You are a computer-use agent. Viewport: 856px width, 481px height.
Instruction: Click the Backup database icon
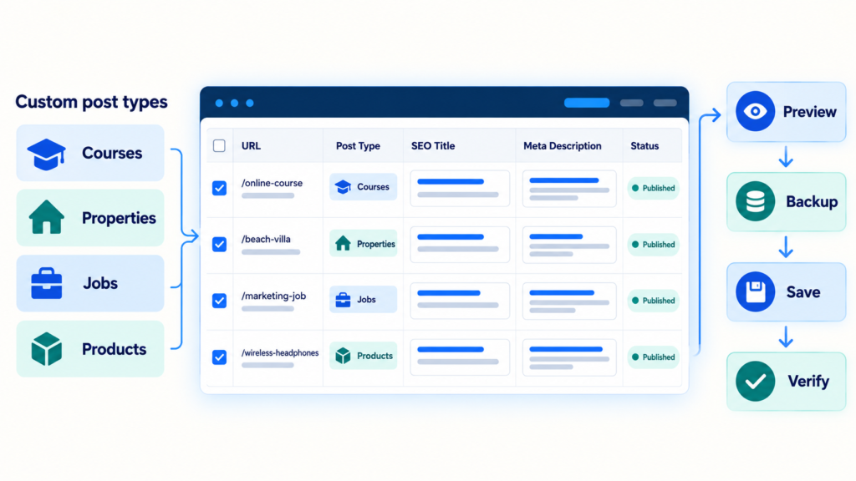pyautogui.click(x=755, y=202)
